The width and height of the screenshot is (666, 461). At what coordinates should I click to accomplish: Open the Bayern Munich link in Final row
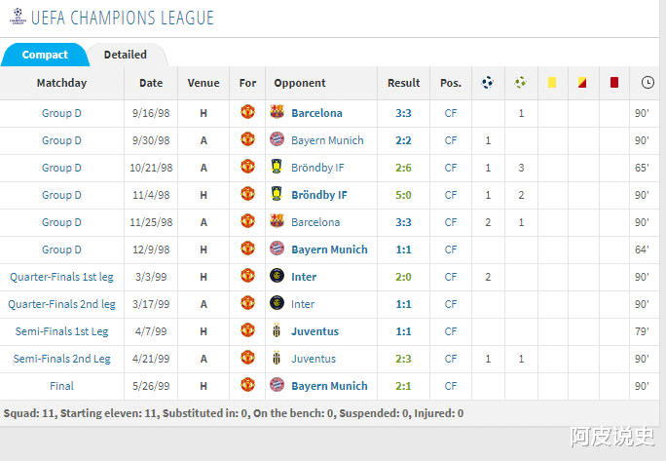click(329, 386)
